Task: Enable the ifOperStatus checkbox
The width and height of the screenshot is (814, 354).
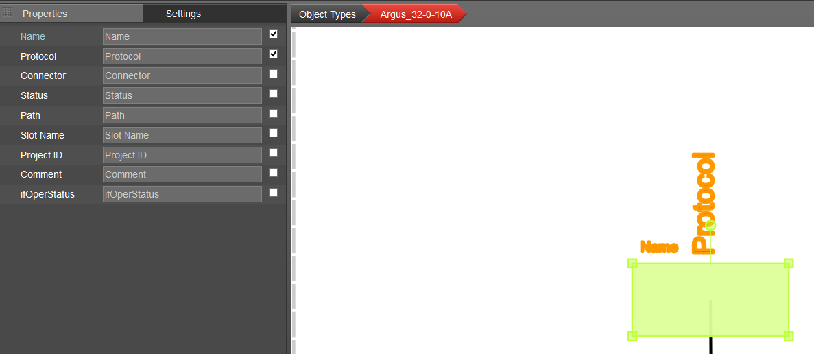Action: click(274, 193)
